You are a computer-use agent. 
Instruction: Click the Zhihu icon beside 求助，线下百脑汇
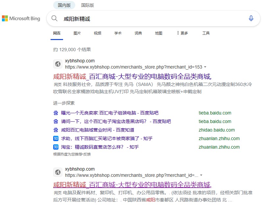pyautogui.click(x=56, y=138)
